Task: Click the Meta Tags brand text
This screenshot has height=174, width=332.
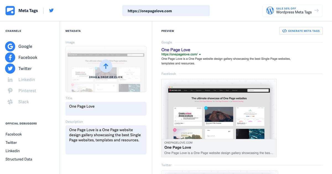Action: tap(28, 11)
